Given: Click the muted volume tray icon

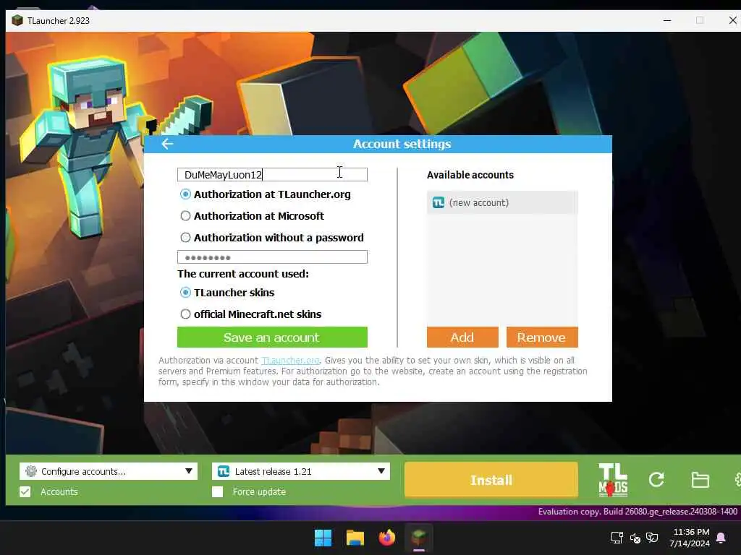Looking at the screenshot, I should click(x=635, y=538).
